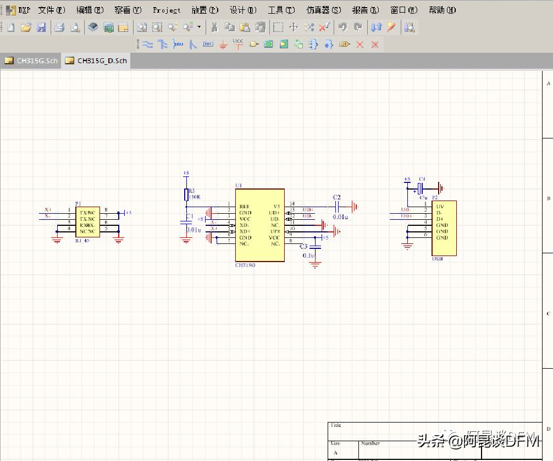
Task: Click the Print icon in the toolbar
Action: tap(59, 27)
